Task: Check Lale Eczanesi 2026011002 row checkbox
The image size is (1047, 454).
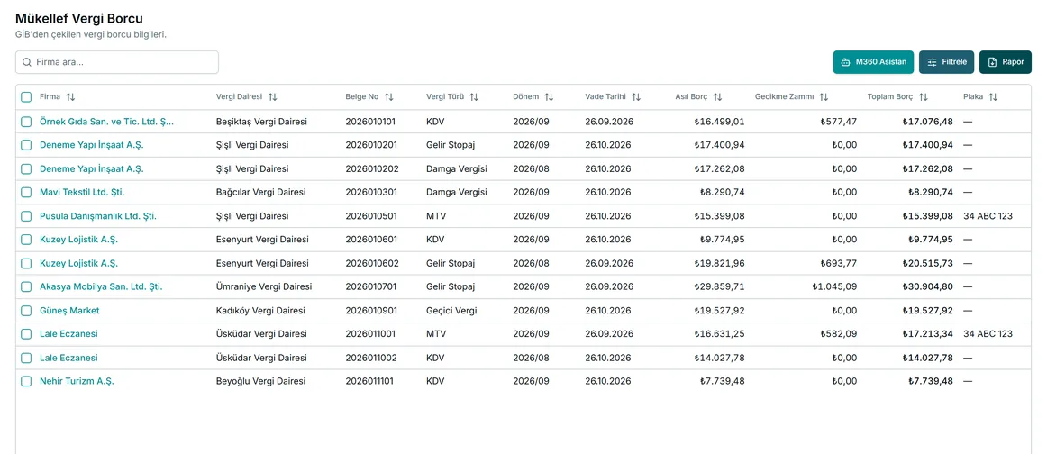Action: tap(26, 358)
